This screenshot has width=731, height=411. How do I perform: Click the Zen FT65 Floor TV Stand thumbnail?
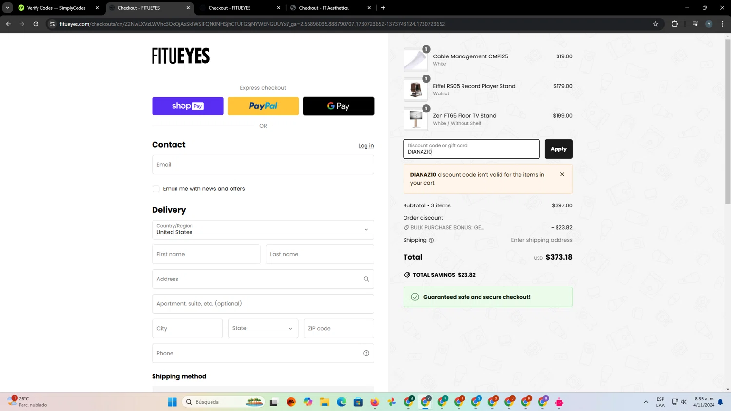tap(416, 119)
